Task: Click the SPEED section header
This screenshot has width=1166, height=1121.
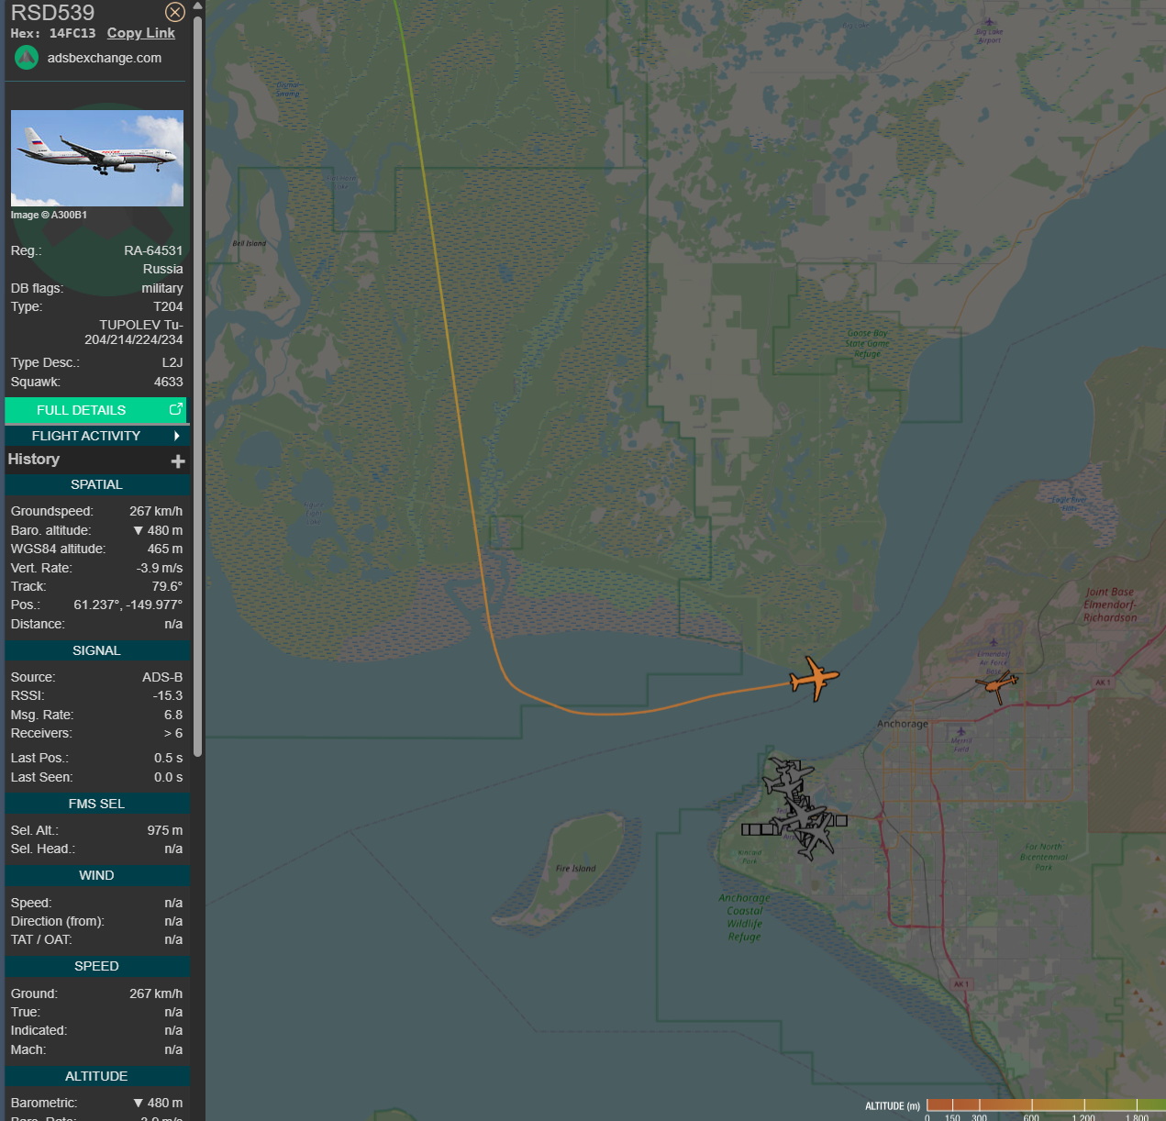Action: 97,966
